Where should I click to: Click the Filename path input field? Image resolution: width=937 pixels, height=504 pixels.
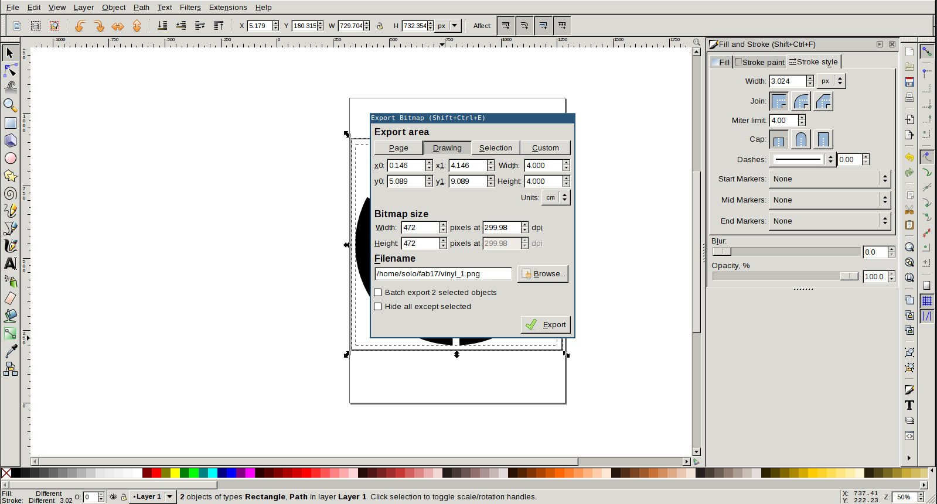pos(443,274)
